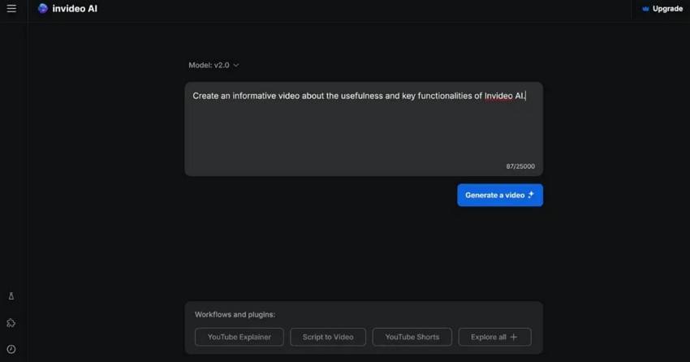690x362 pixels.
Task: Click the invideo AI logo icon
Action: pos(43,8)
